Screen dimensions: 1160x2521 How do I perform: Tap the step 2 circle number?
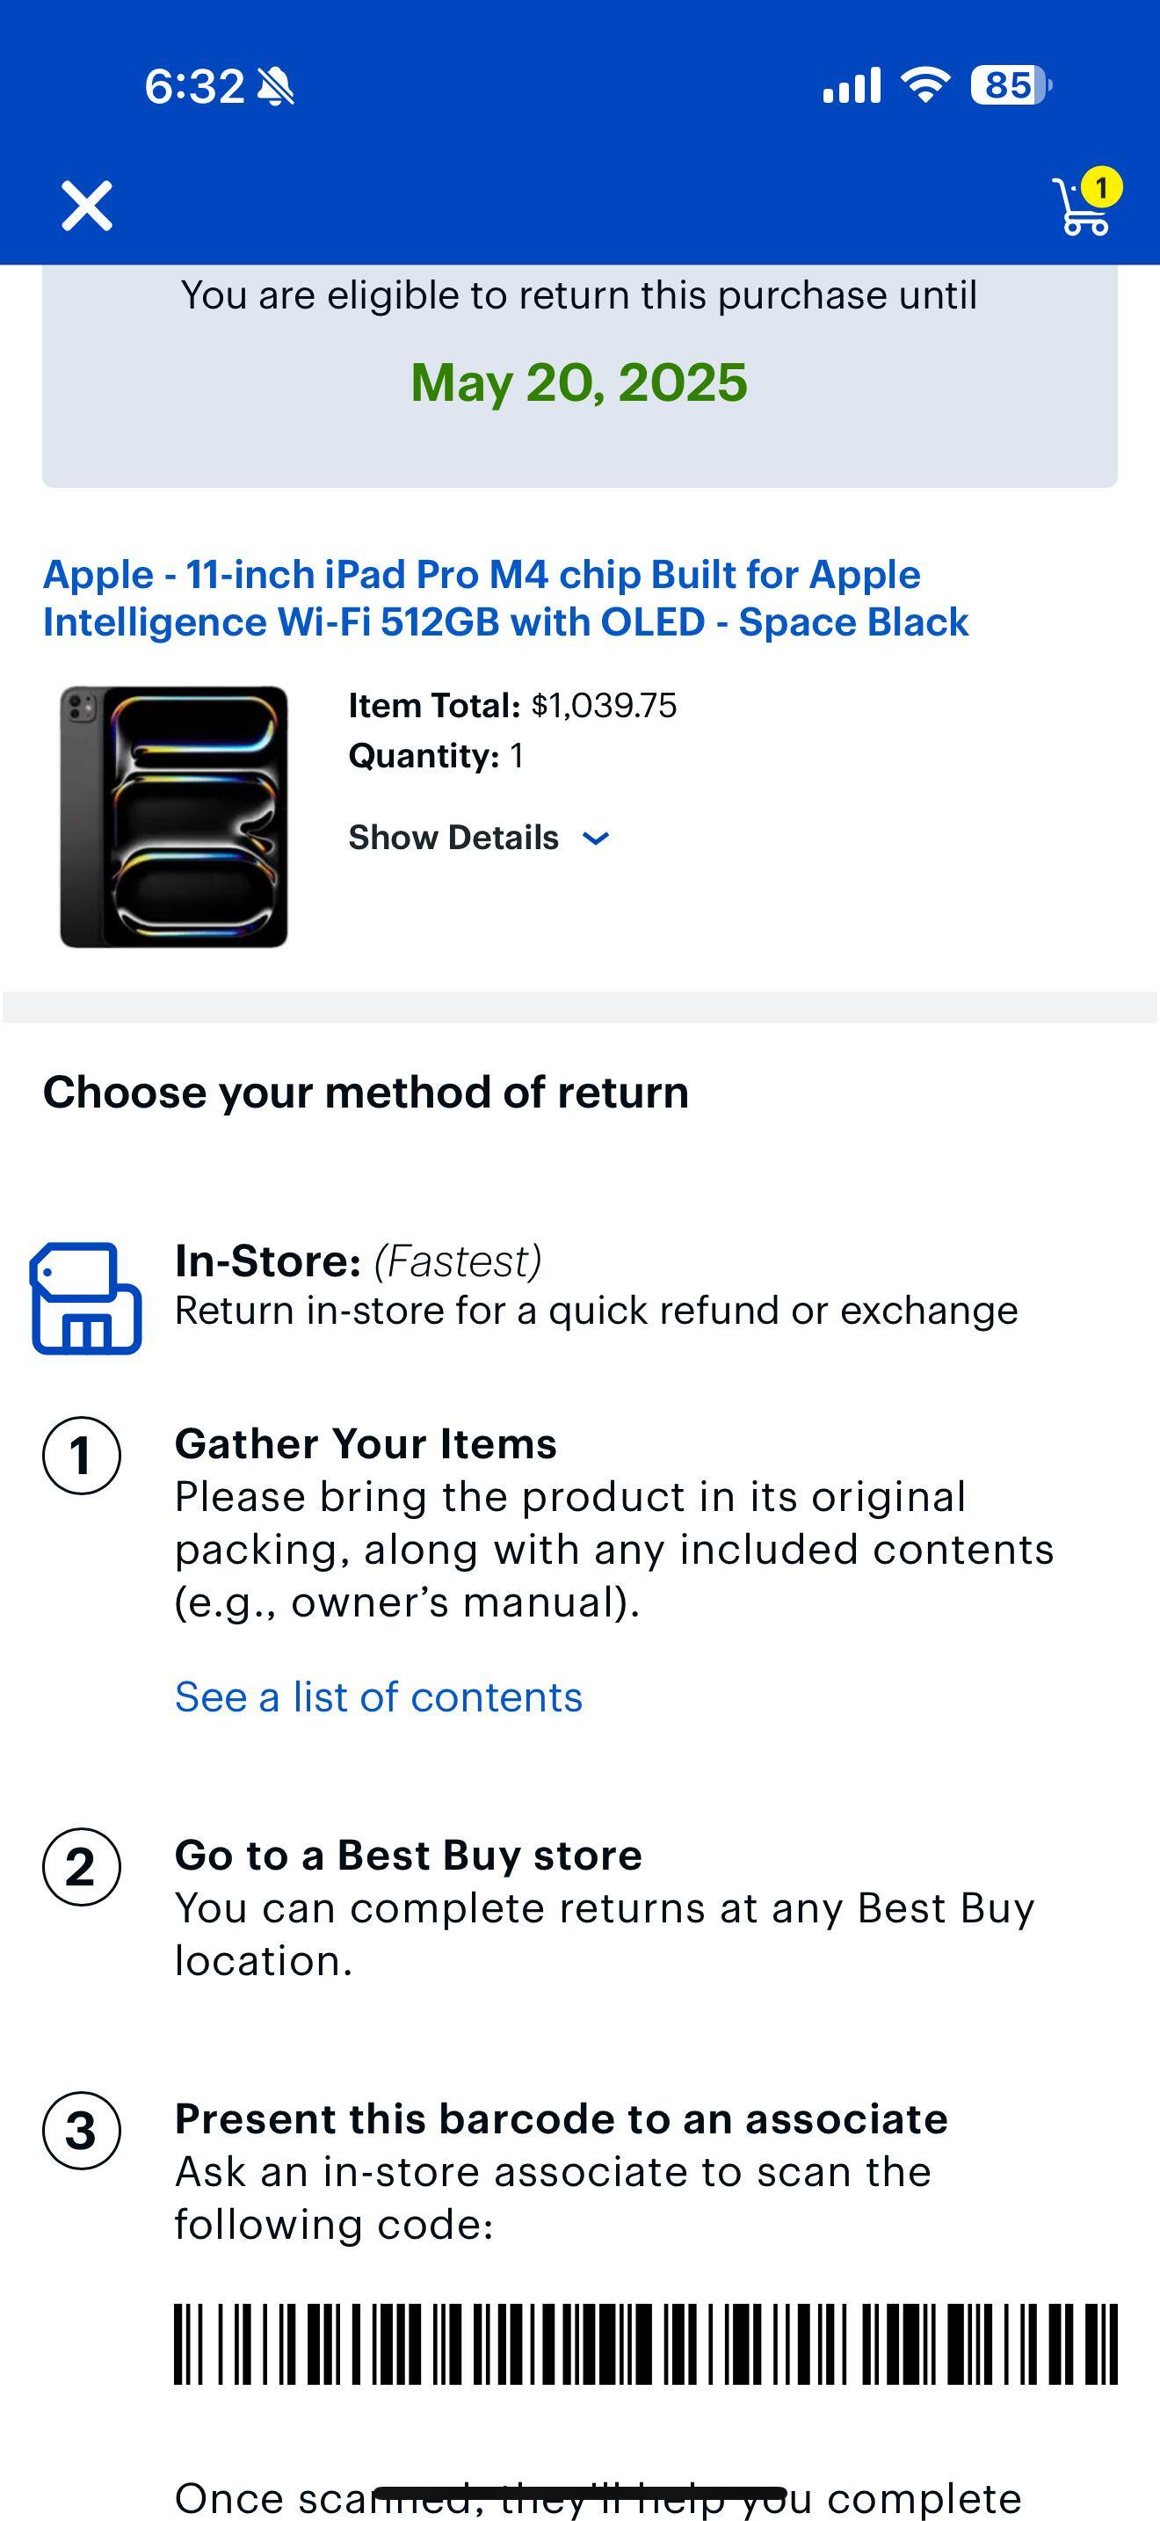click(82, 1866)
